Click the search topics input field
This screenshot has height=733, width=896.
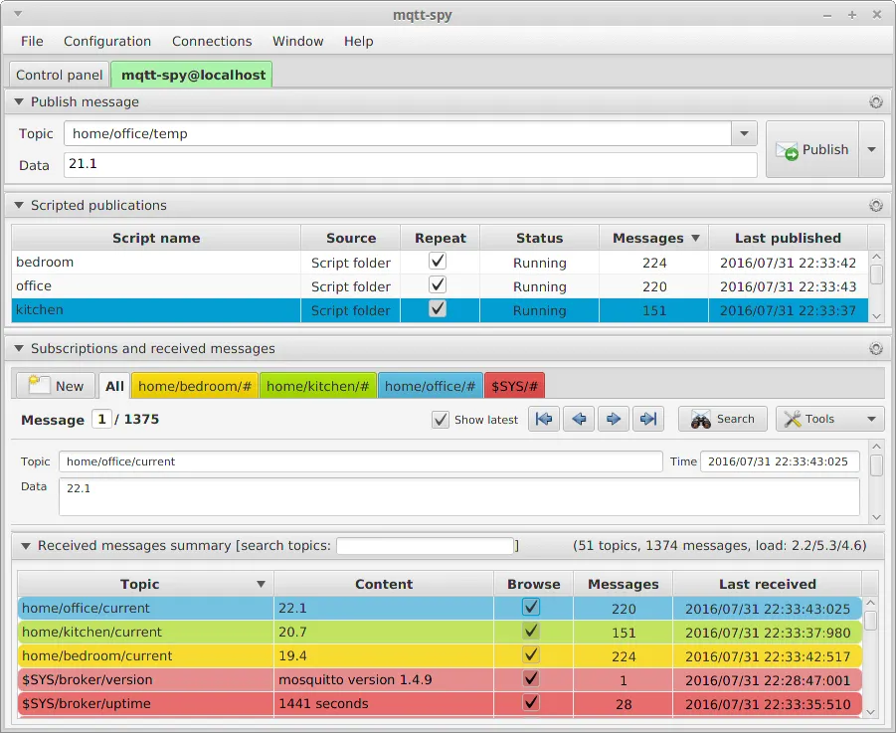[x=426, y=546]
